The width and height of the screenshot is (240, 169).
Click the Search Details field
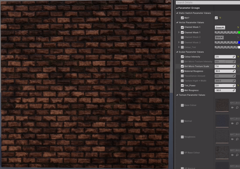(x=208, y=3)
